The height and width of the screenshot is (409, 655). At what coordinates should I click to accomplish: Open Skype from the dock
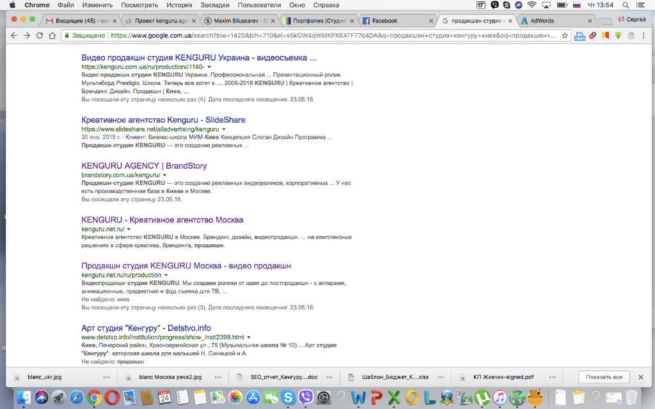(288, 397)
